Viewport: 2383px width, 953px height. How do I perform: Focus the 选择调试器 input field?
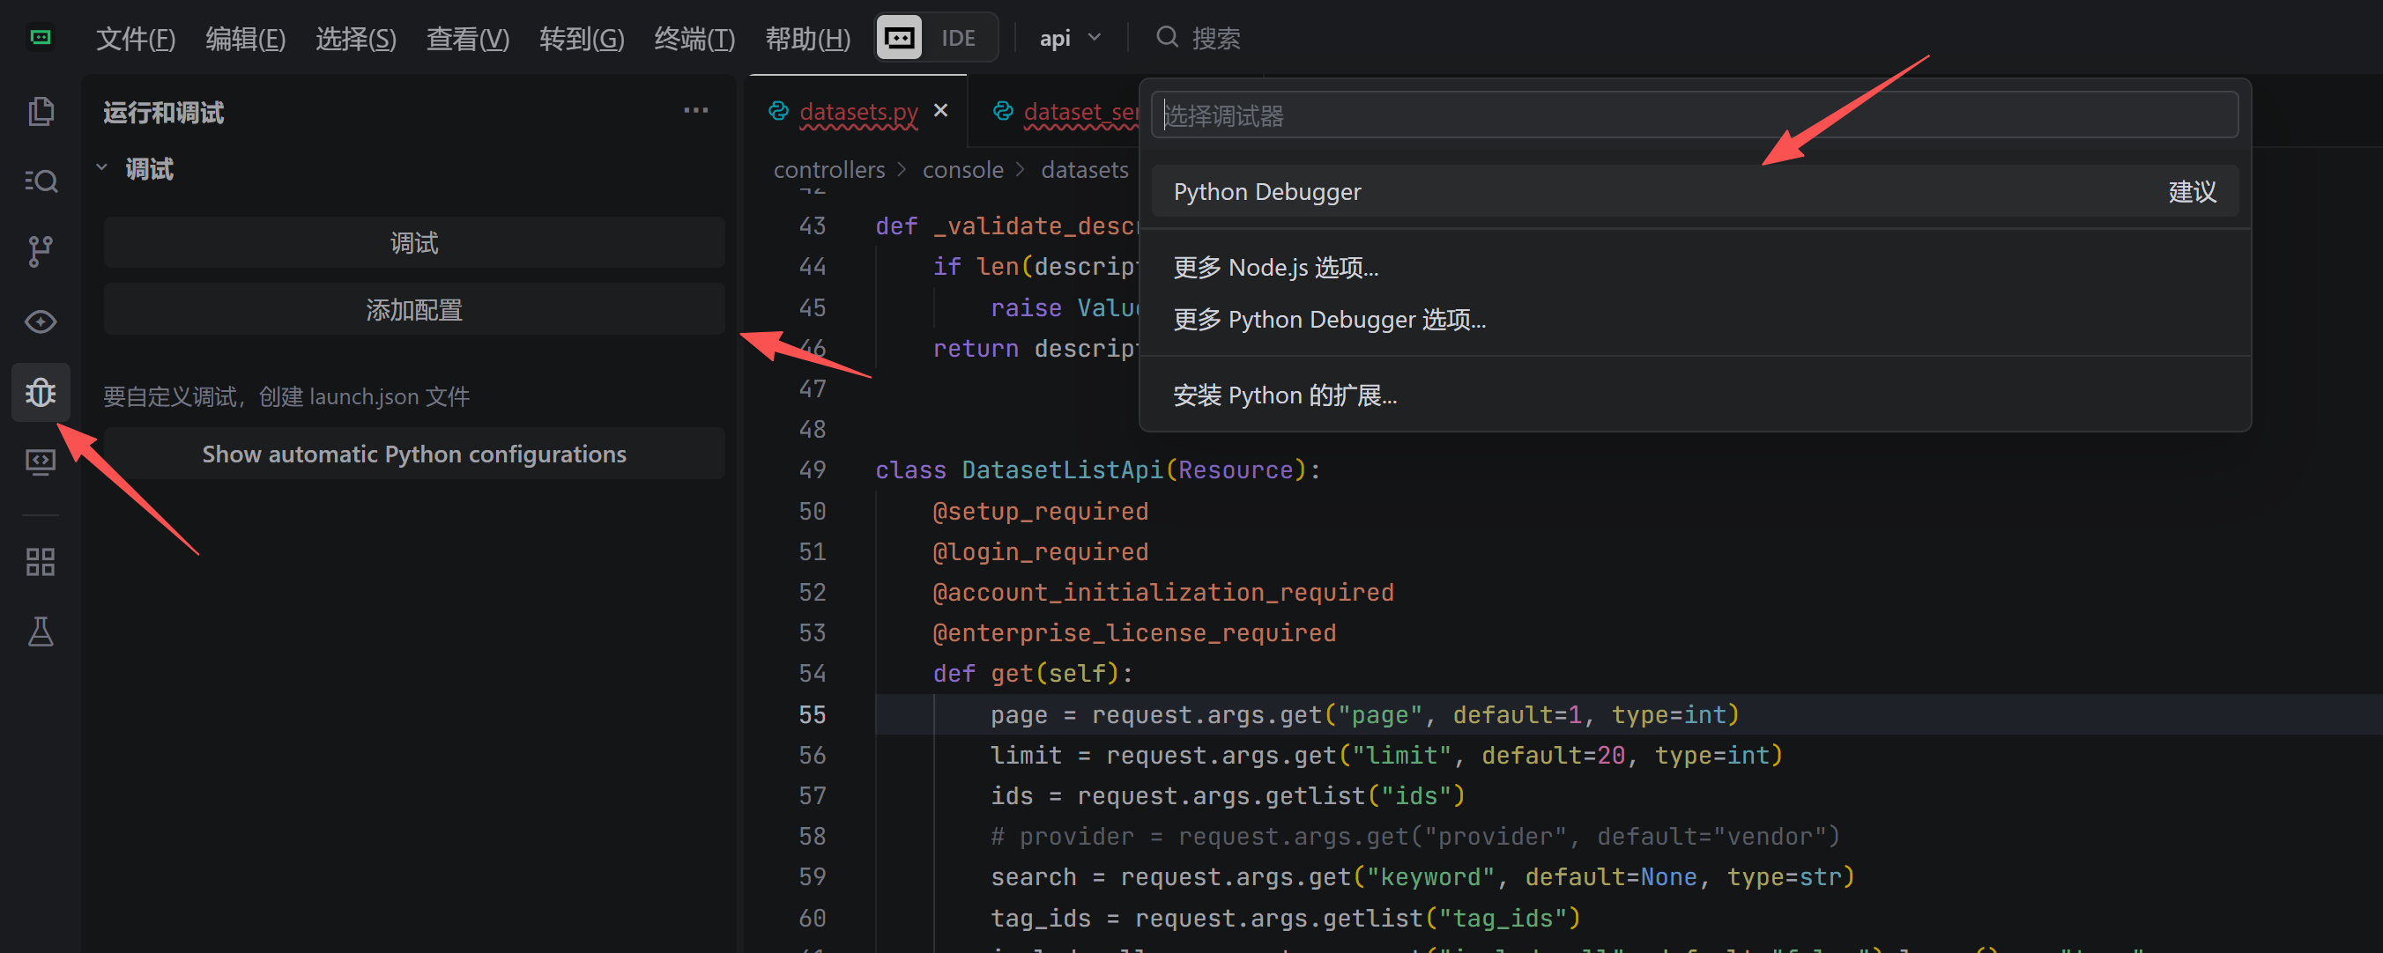point(1693,115)
